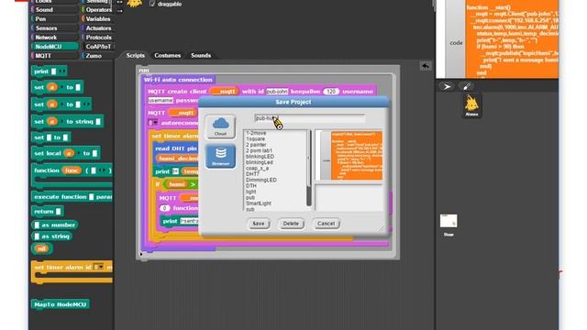This screenshot has height=330, width=587.
Task: Click the dialog resize handle corner
Action: [382, 228]
